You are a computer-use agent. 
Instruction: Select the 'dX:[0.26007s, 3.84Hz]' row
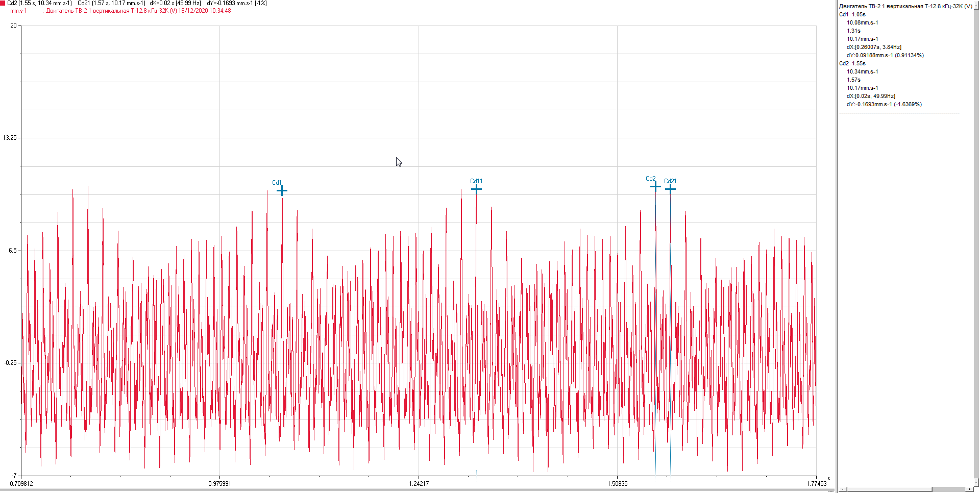coord(874,47)
